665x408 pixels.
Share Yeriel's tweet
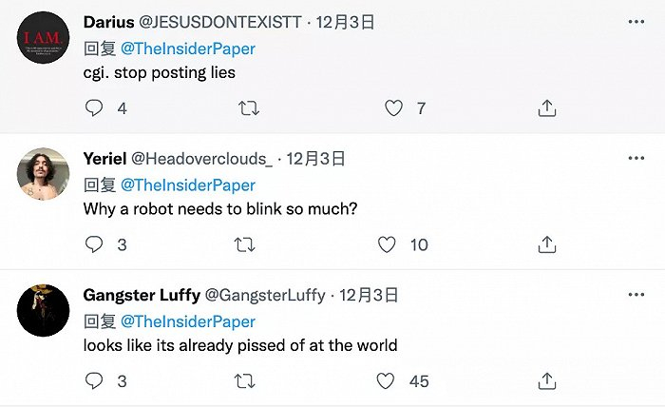coord(546,244)
